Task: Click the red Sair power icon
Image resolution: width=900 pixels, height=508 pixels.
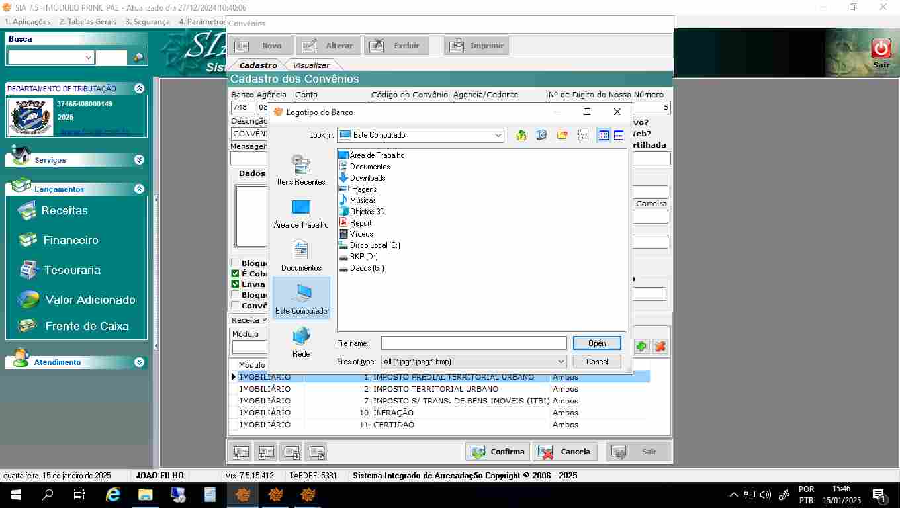Action: coord(881,49)
